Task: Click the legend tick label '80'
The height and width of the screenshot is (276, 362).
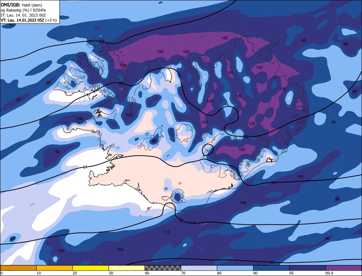Action: 219,273
